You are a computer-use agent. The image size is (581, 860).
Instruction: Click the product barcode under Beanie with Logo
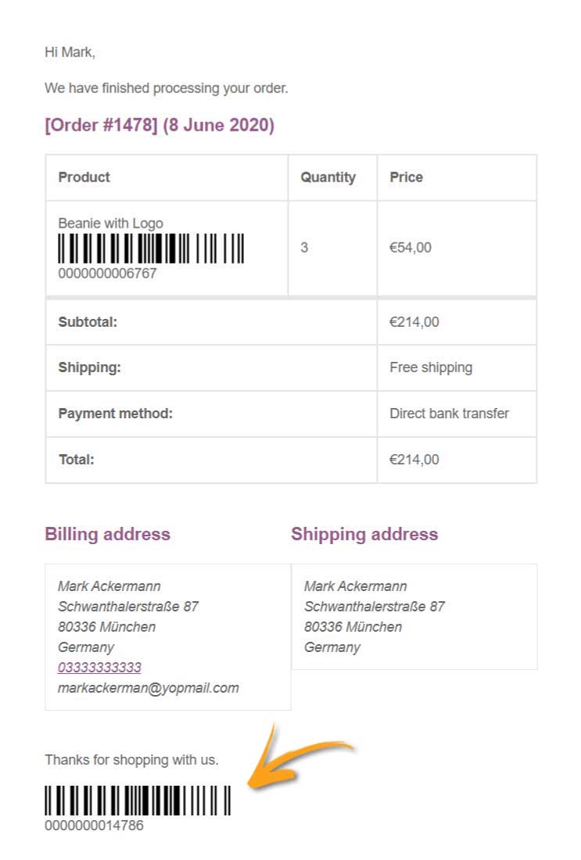151,249
